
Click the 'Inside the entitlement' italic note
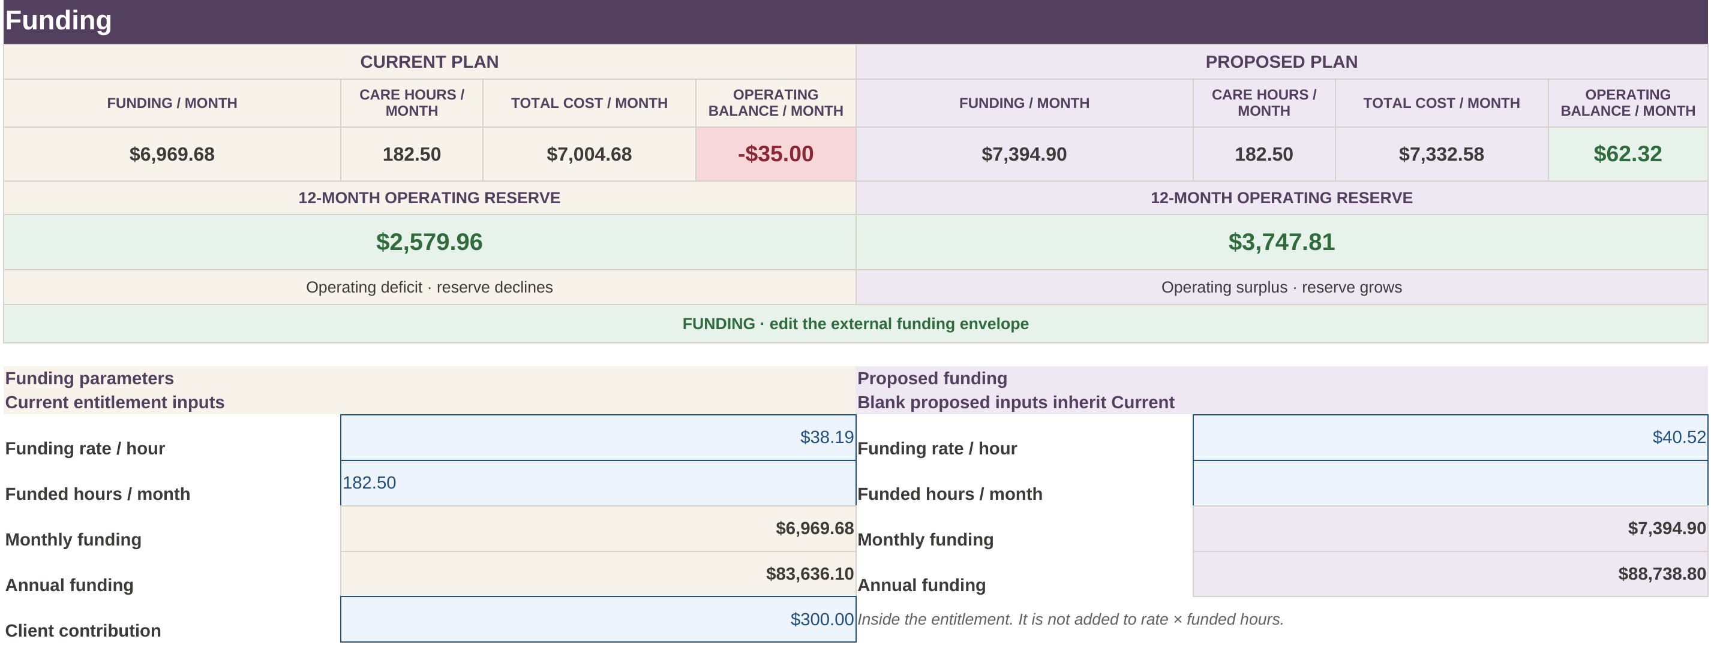click(1070, 619)
